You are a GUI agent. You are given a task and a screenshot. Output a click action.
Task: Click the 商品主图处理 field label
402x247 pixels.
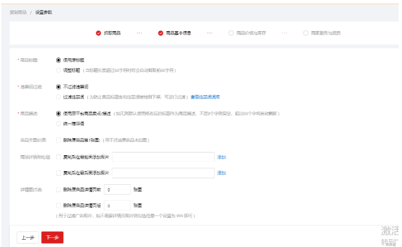pos(33,140)
